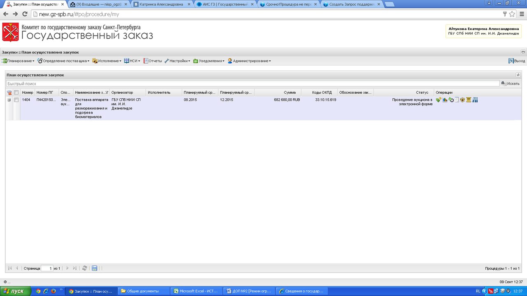The width and height of the screenshot is (527, 296).
Task: Switch to the Создать Запрос поддержки tab
Action: (x=352, y=4)
